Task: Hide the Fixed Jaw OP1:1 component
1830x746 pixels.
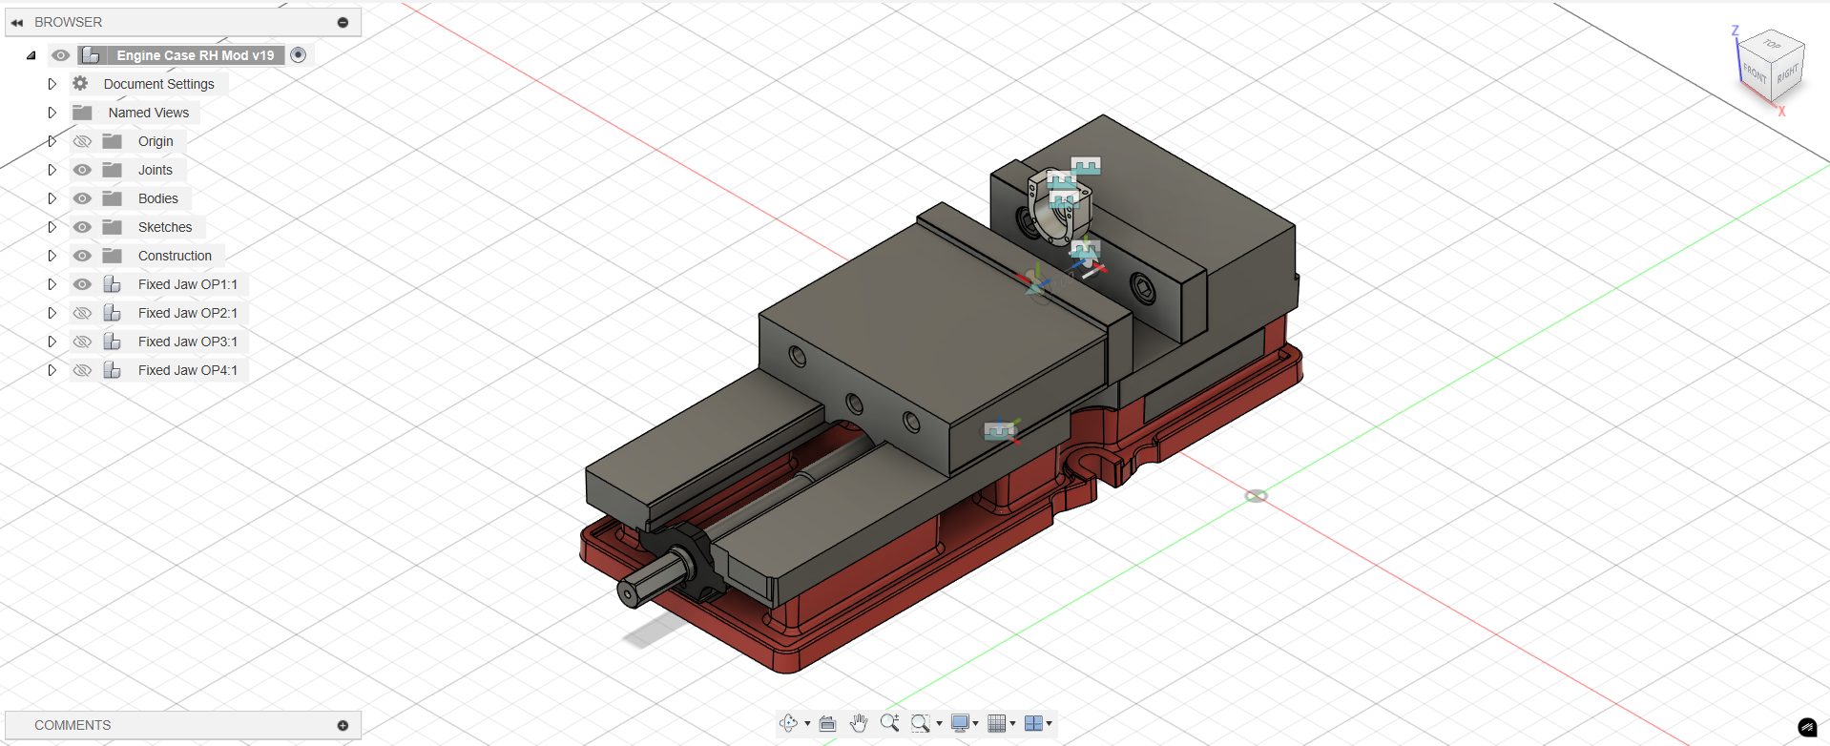Action: (83, 284)
